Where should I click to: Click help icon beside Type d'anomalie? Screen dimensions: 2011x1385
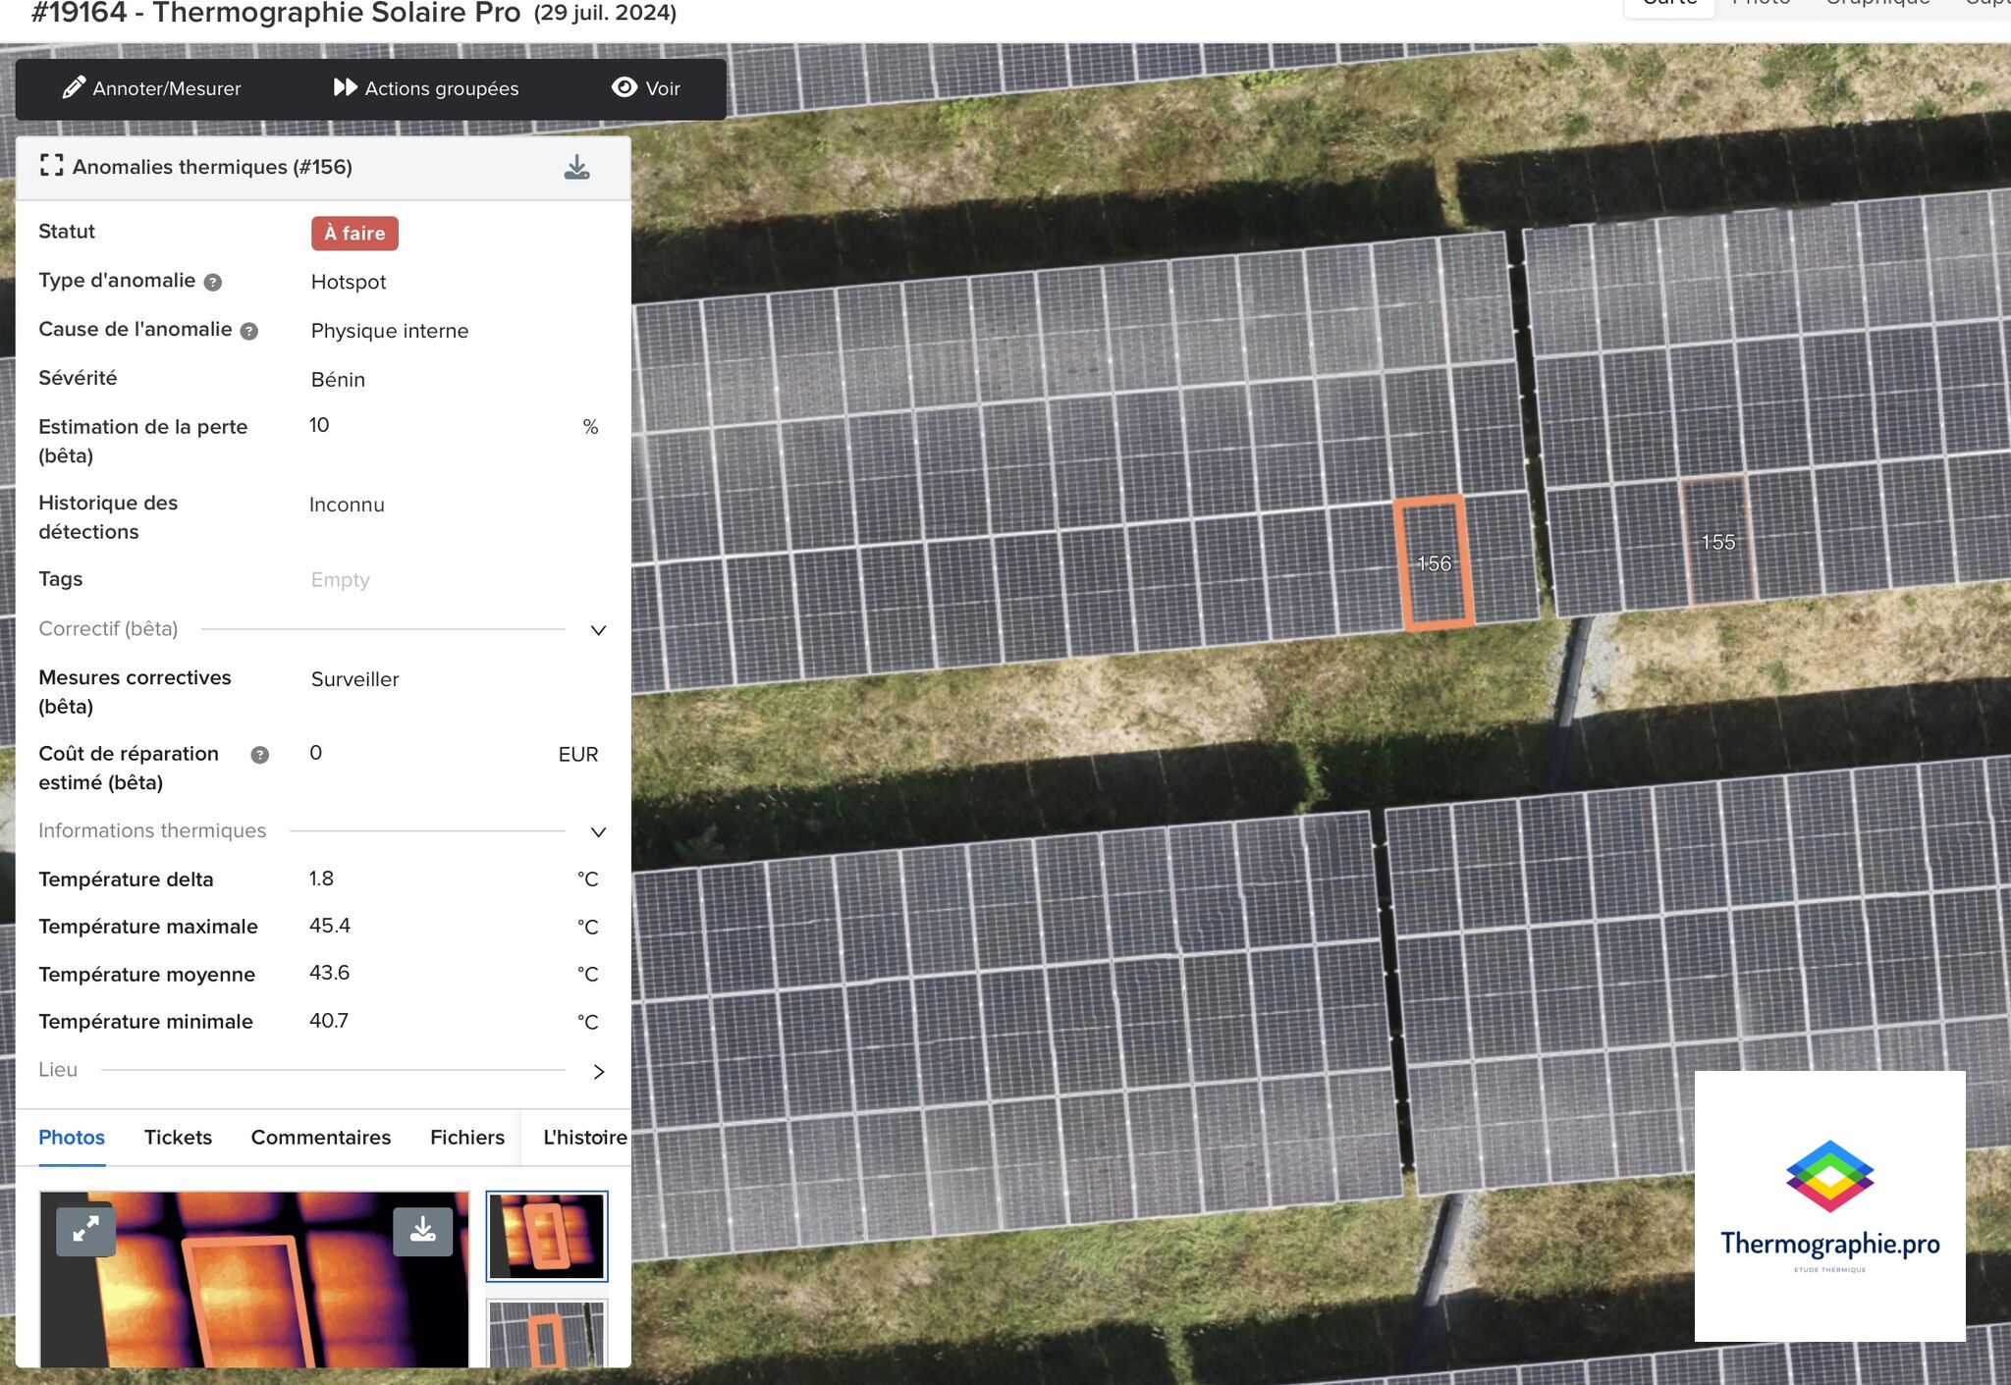coord(213,283)
